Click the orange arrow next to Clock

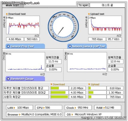tap(75, 108)
